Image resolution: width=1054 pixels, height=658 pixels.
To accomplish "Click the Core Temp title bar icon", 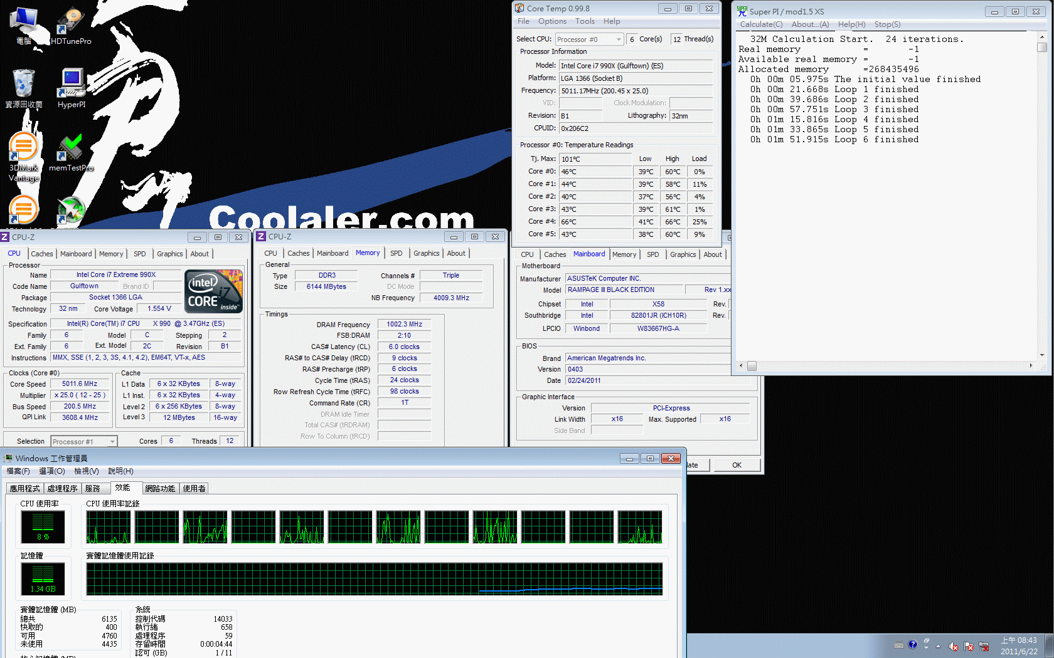I will (519, 8).
